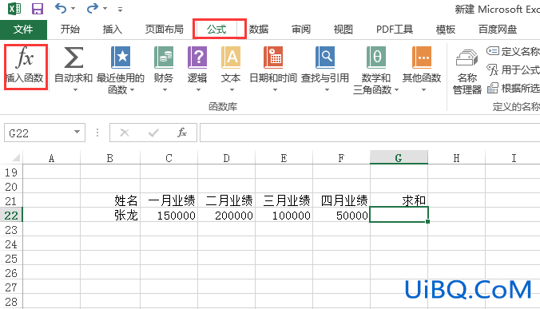Viewport: 540px width, 309px height.
Task: Open Recently Used functions (最近使用的函数)
Action: [120, 69]
